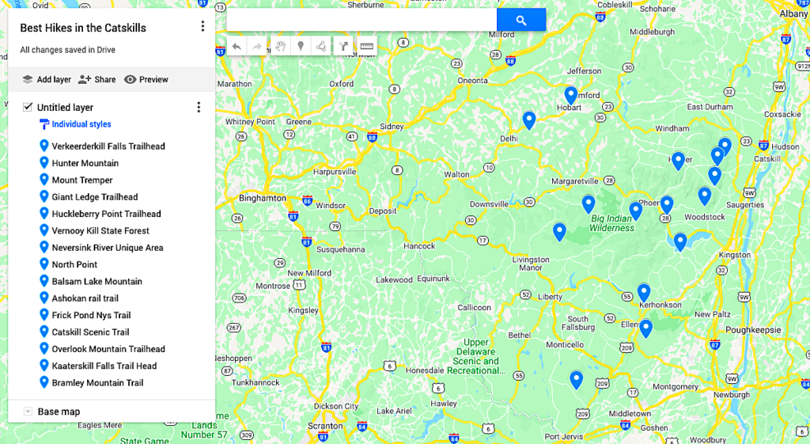
Task: Click the map marker at Hunter
Action: point(678,161)
